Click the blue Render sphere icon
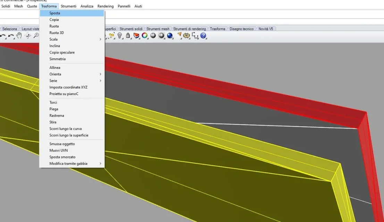The height and width of the screenshot is (222, 384). pyautogui.click(x=170, y=36)
